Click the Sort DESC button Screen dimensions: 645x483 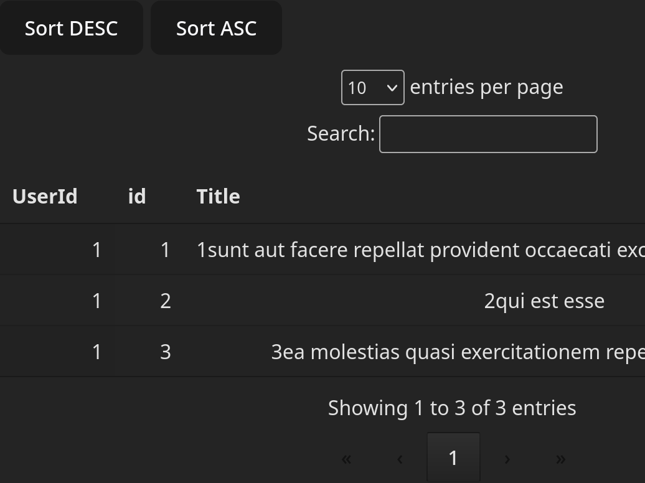pos(71,28)
